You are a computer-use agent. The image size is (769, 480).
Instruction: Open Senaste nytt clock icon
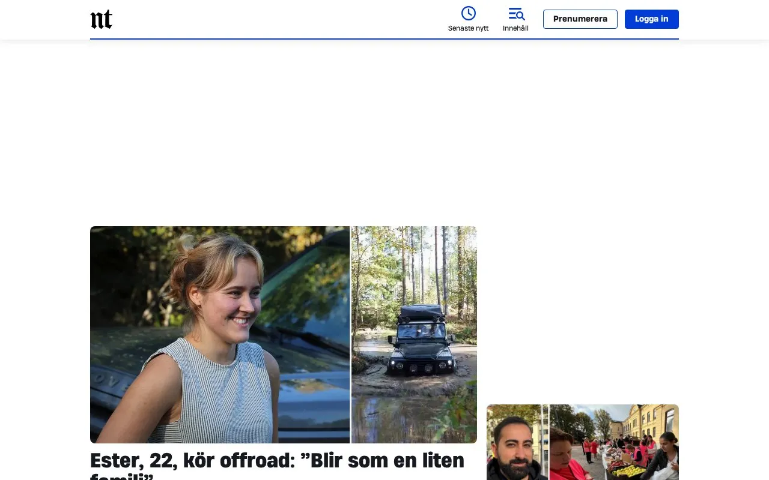(468, 13)
